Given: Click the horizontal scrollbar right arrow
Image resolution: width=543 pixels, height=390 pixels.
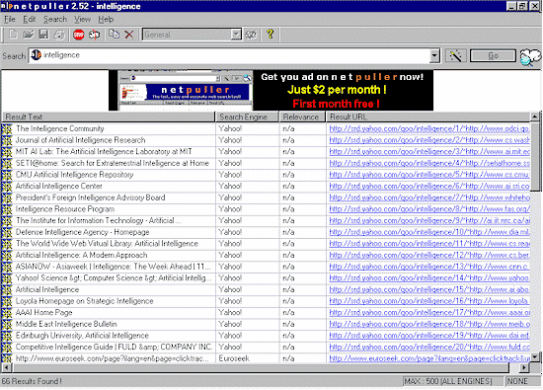Looking at the screenshot, I should tap(524, 367).
